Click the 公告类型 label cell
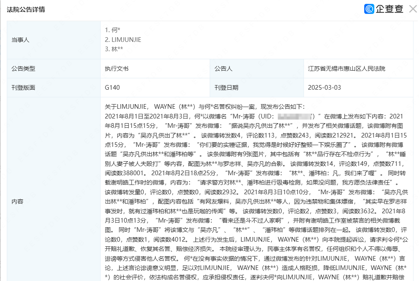The height and width of the screenshot is (281, 419). coord(54,69)
